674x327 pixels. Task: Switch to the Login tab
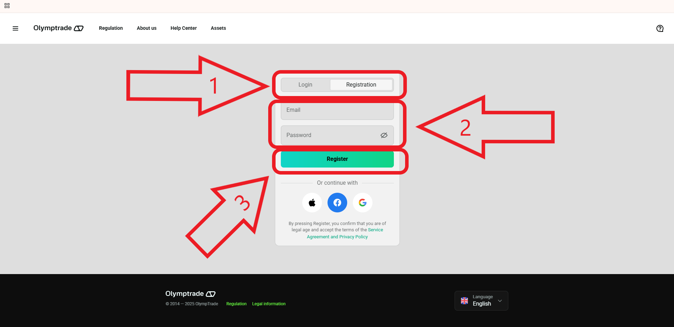tap(305, 85)
